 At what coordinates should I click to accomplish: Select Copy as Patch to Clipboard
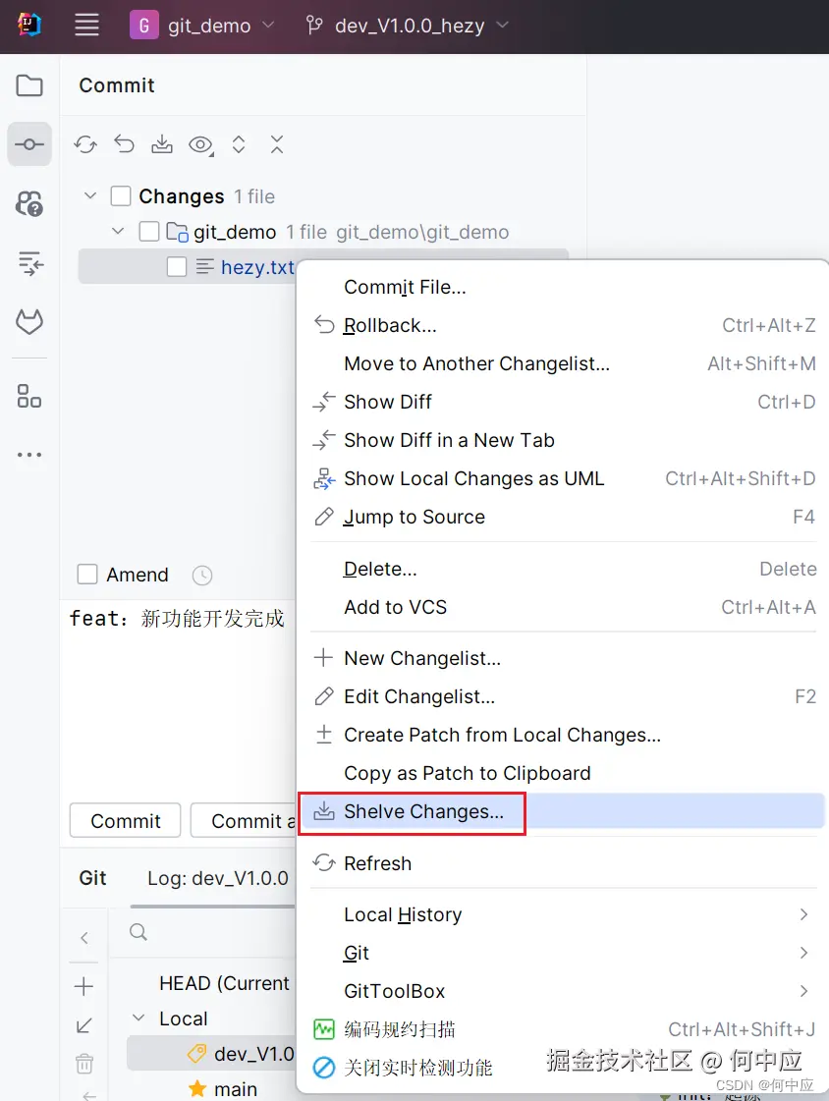[564, 773]
